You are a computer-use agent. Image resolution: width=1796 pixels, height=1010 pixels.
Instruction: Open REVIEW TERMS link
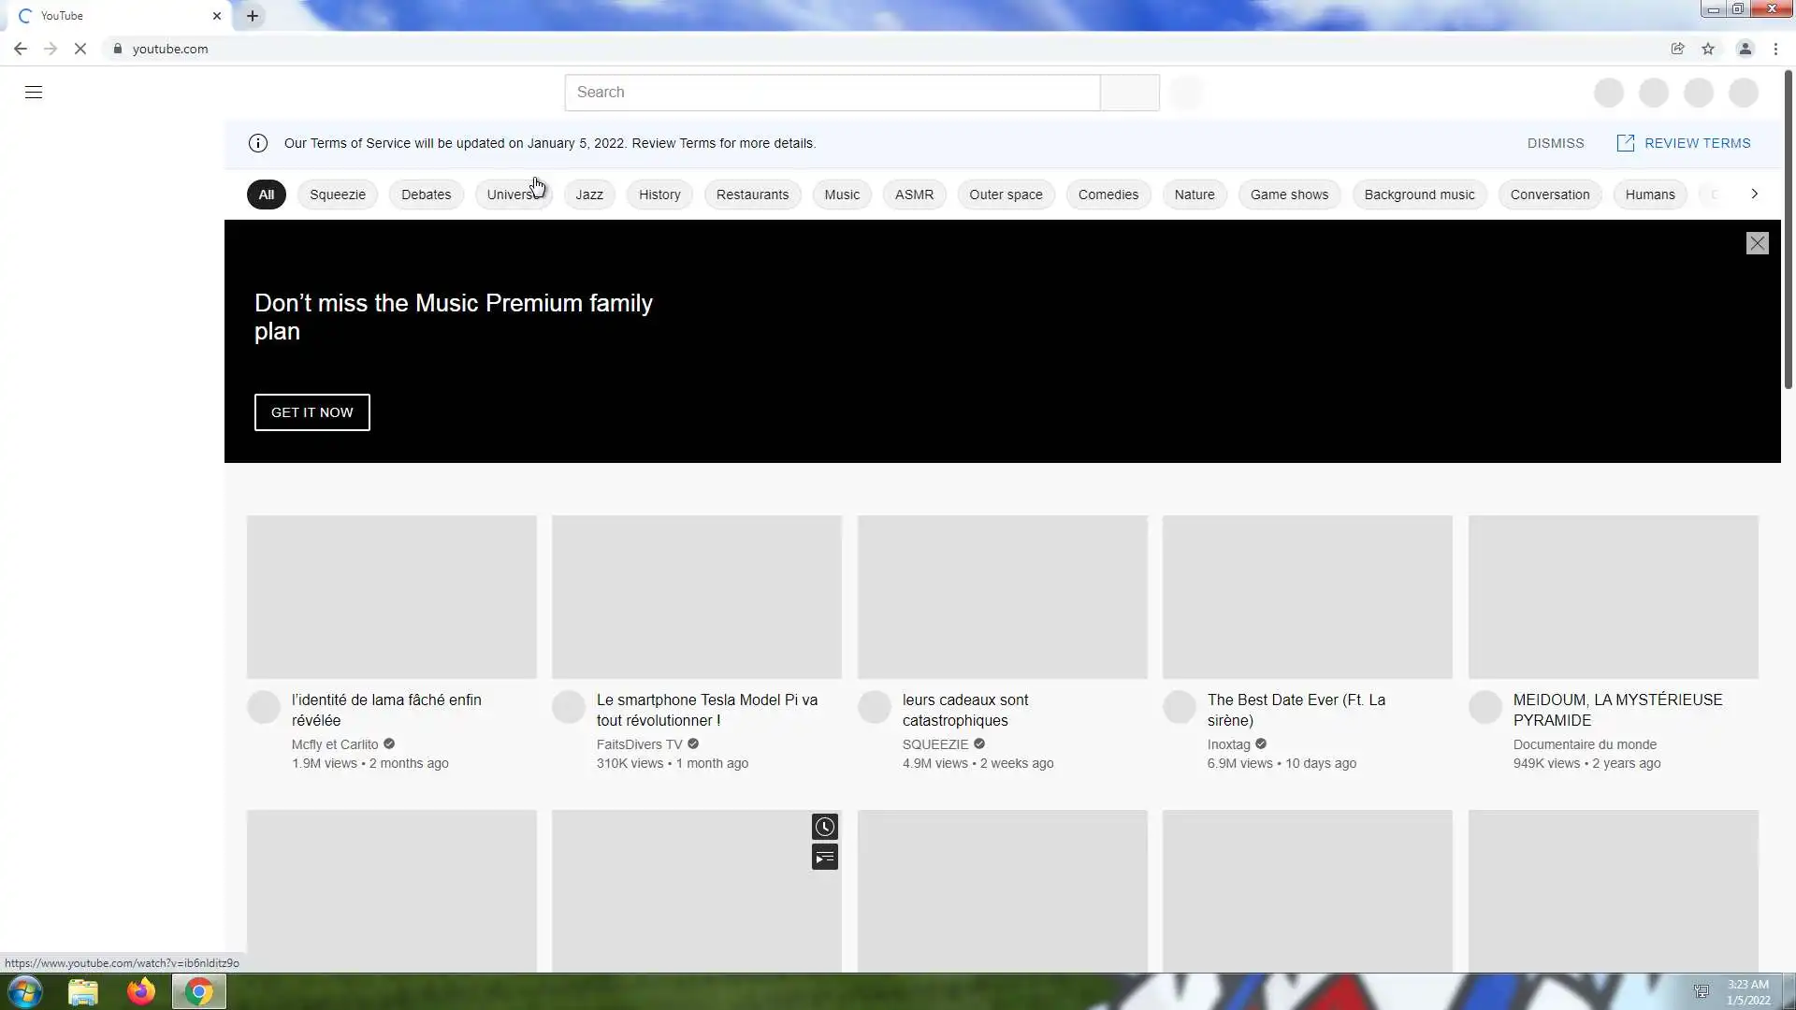pyautogui.click(x=1684, y=143)
